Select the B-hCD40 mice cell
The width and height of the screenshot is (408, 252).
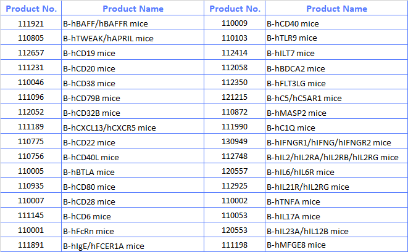point(293,23)
